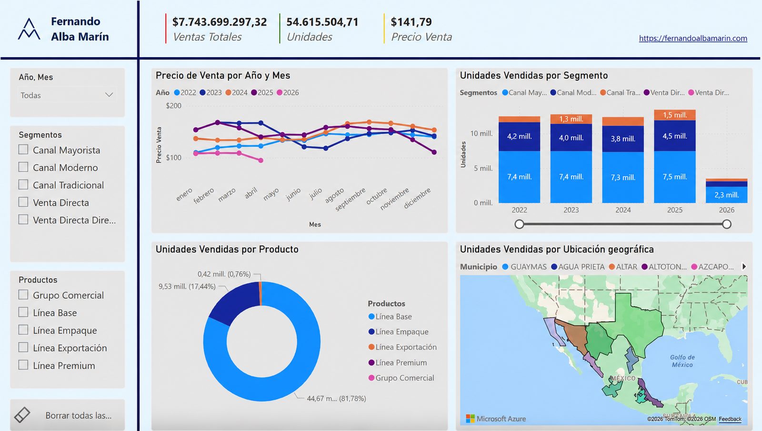Check the Canal Moderno segment box

click(x=23, y=167)
